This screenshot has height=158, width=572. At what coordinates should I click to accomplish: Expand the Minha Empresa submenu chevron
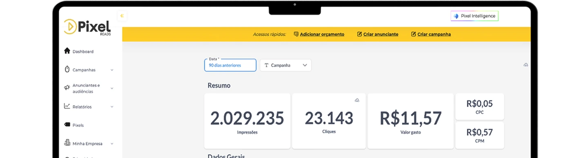click(x=112, y=144)
